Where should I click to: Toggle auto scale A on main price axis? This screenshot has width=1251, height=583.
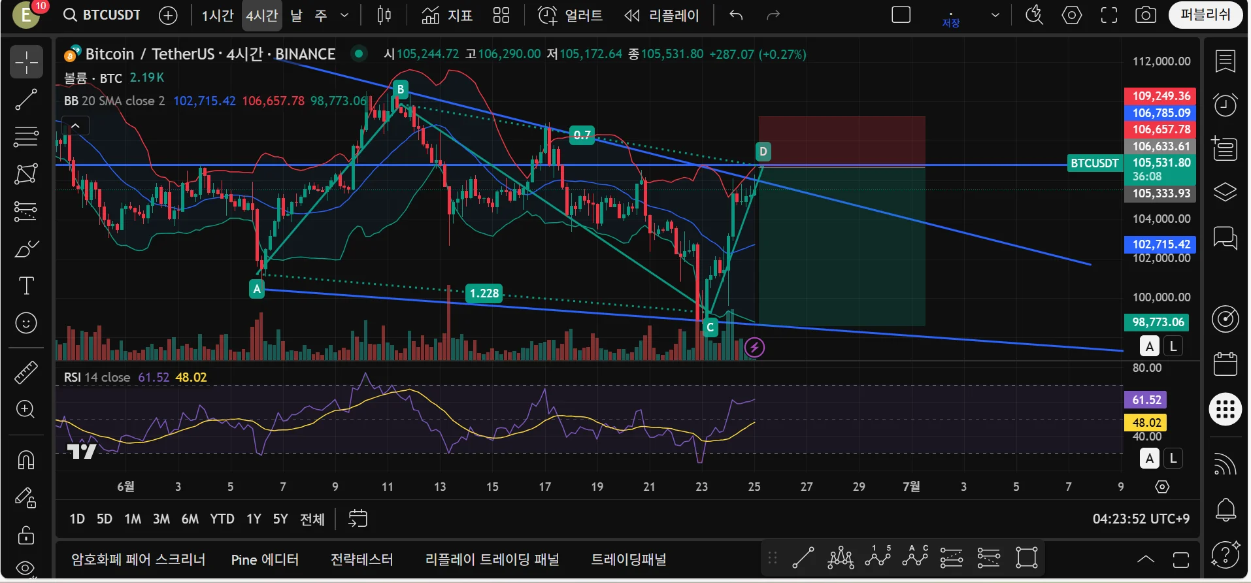1150,346
